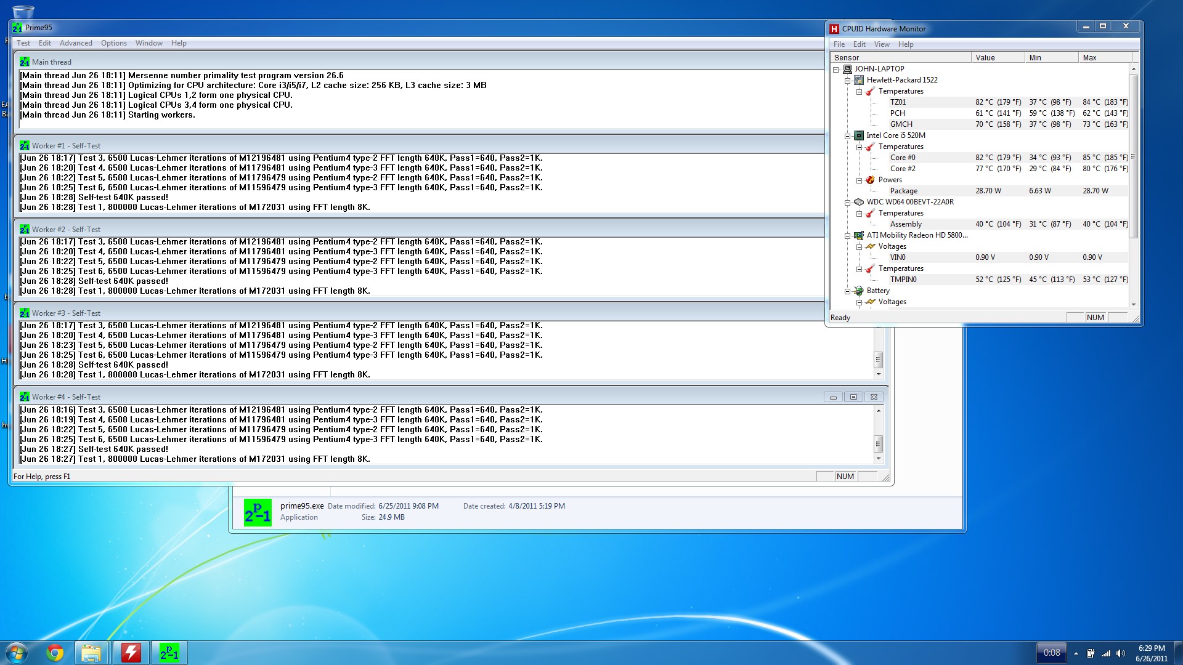This screenshot has height=665, width=1183.
Task: Click thermometer icon under Hewlett-Packard Temperatures
Action: click(871, 91)
